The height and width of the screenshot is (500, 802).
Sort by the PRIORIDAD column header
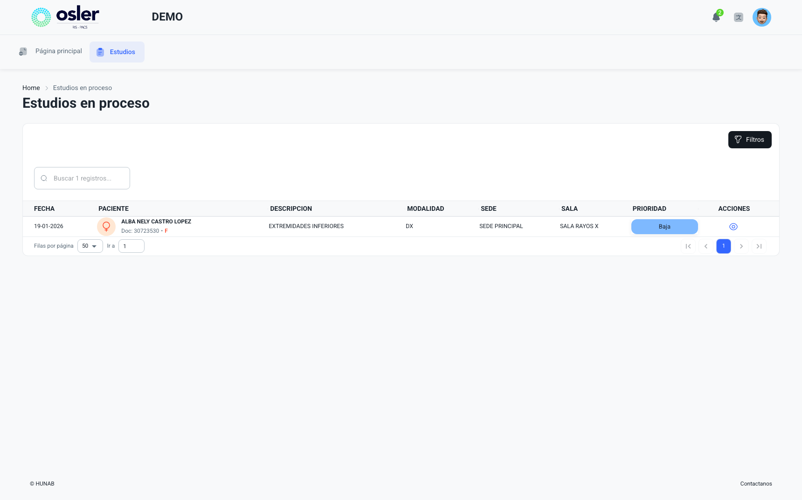point(650,208)
